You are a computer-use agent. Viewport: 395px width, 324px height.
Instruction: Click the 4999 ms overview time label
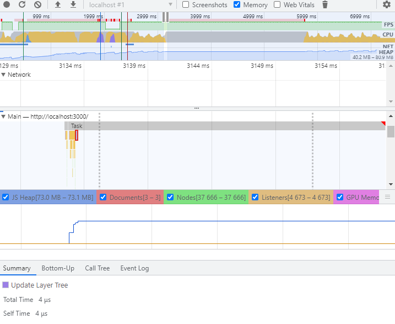pos(253,17)
